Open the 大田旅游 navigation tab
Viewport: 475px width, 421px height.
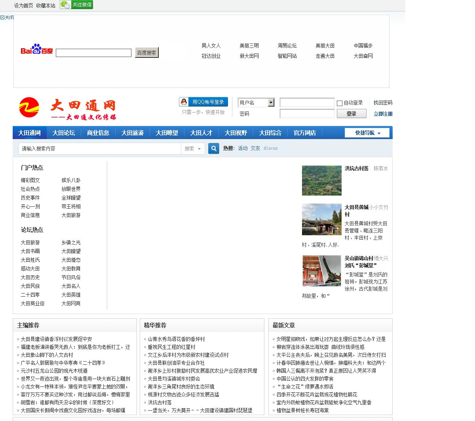pyautogui.click(x=133, y=133)
